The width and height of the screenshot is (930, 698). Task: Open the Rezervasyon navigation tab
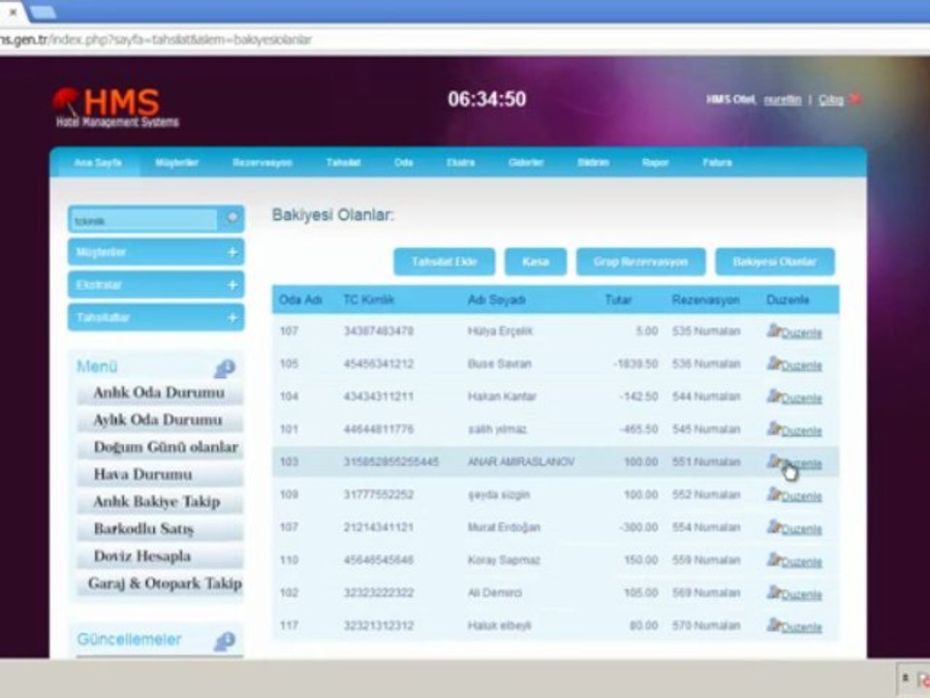pyautogui.click(x=263, y=163)
